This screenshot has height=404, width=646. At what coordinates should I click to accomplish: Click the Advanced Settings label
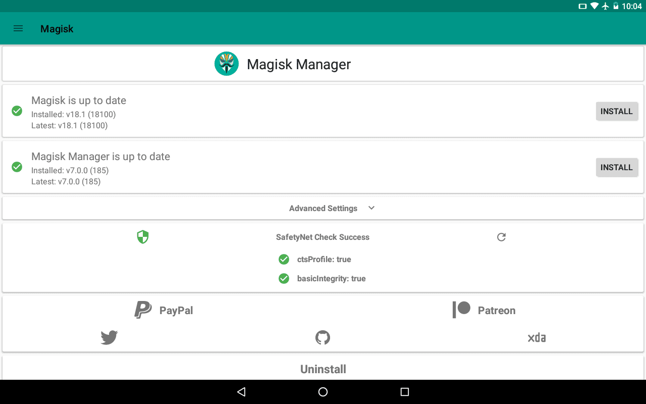tap(323, 208)
